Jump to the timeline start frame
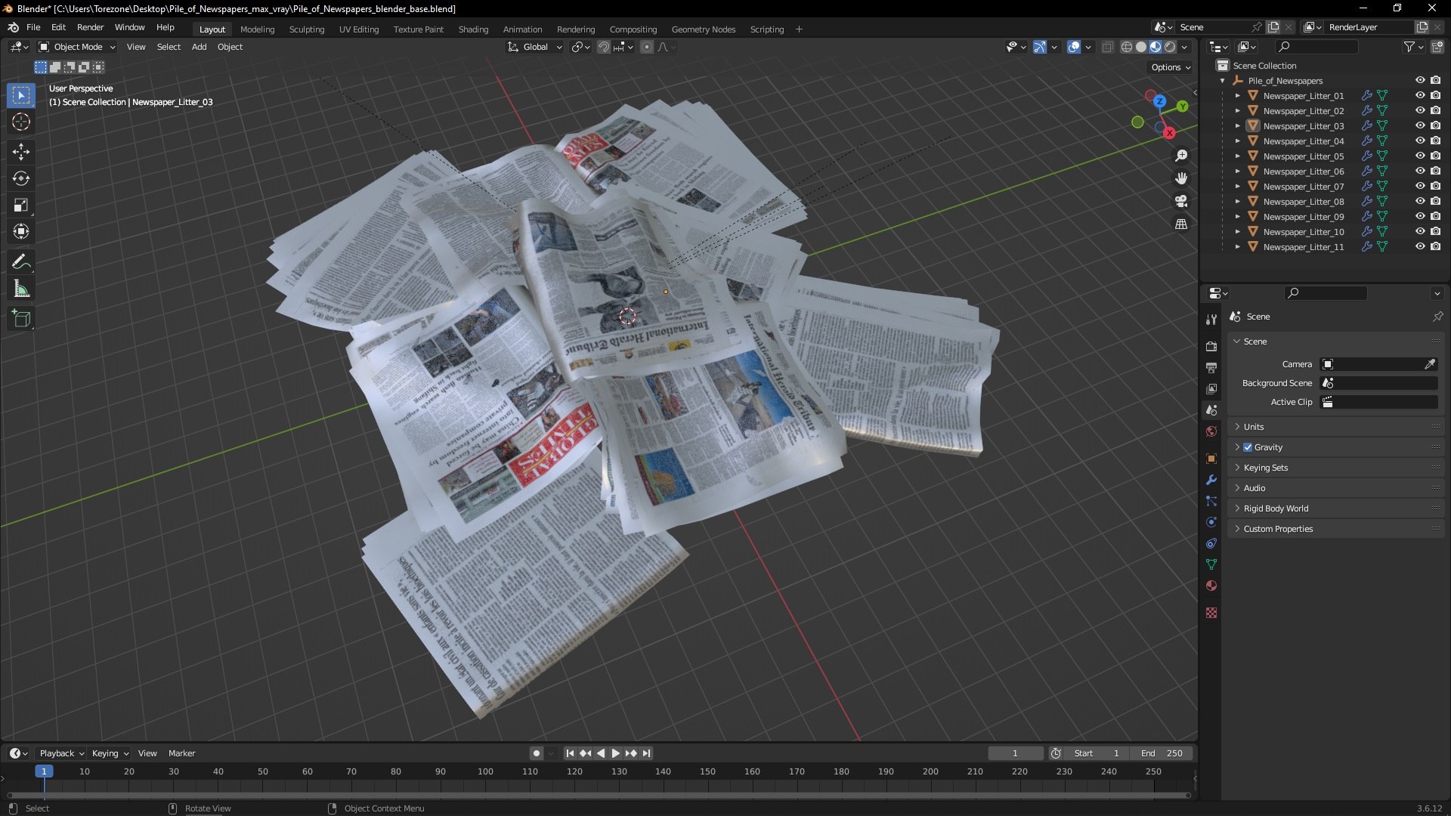1451x816 pixels. click(x=570, y=753)
